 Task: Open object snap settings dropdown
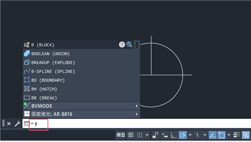[229, 135]
